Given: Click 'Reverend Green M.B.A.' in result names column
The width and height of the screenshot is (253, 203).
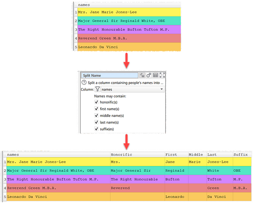Looking at the screenshot, I should click(58, 188).
